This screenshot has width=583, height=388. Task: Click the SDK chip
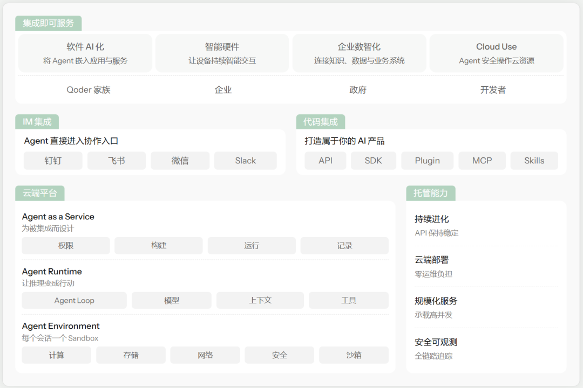[x=374, y=161]
